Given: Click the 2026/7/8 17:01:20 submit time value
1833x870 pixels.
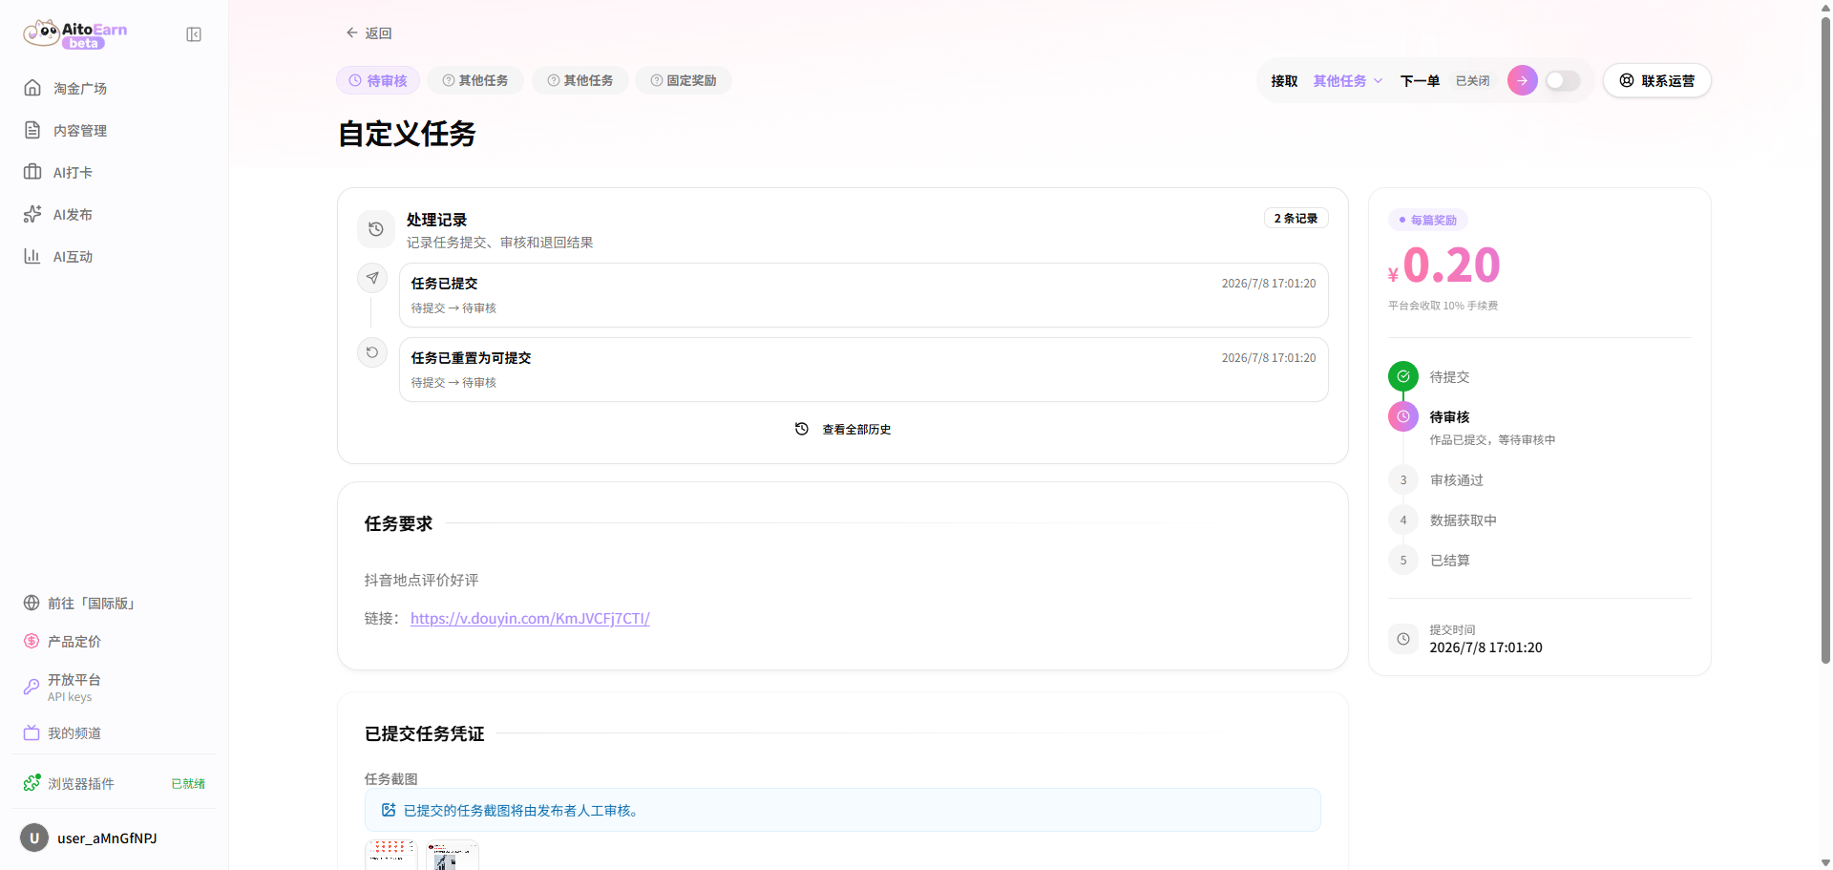Looking at the screenshot, I should tap(1485, 647).
